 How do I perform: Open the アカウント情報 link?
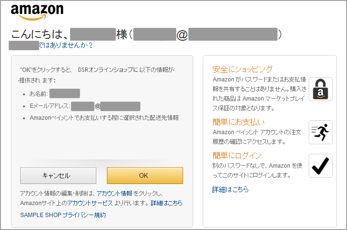[x=115, y=194]
